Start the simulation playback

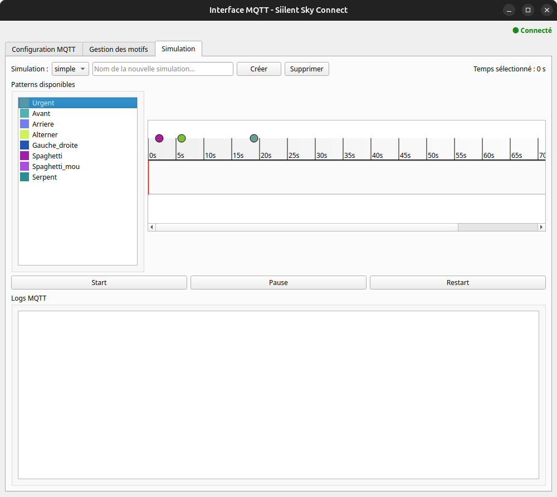99,283
